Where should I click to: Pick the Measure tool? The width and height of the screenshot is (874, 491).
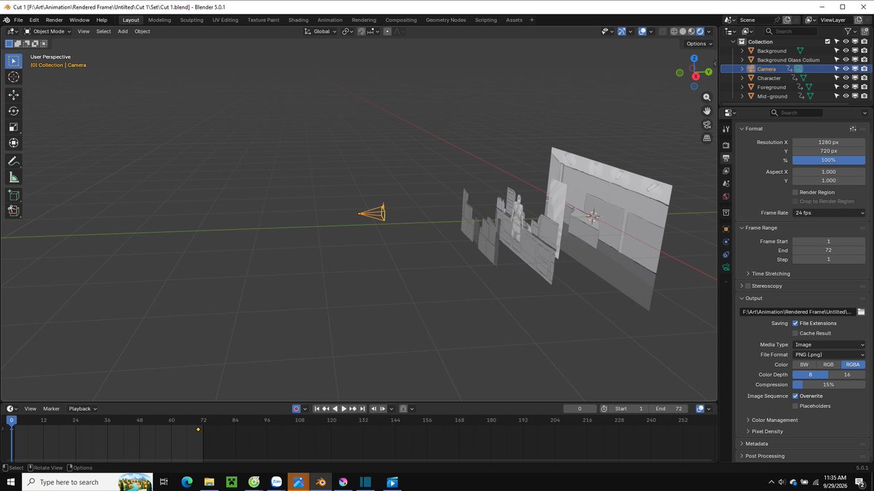(14, 177)
